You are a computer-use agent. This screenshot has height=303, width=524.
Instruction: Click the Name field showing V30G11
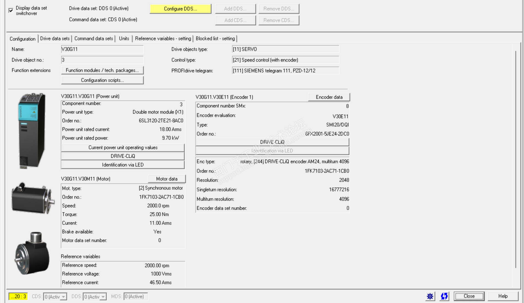coord(102,49)
